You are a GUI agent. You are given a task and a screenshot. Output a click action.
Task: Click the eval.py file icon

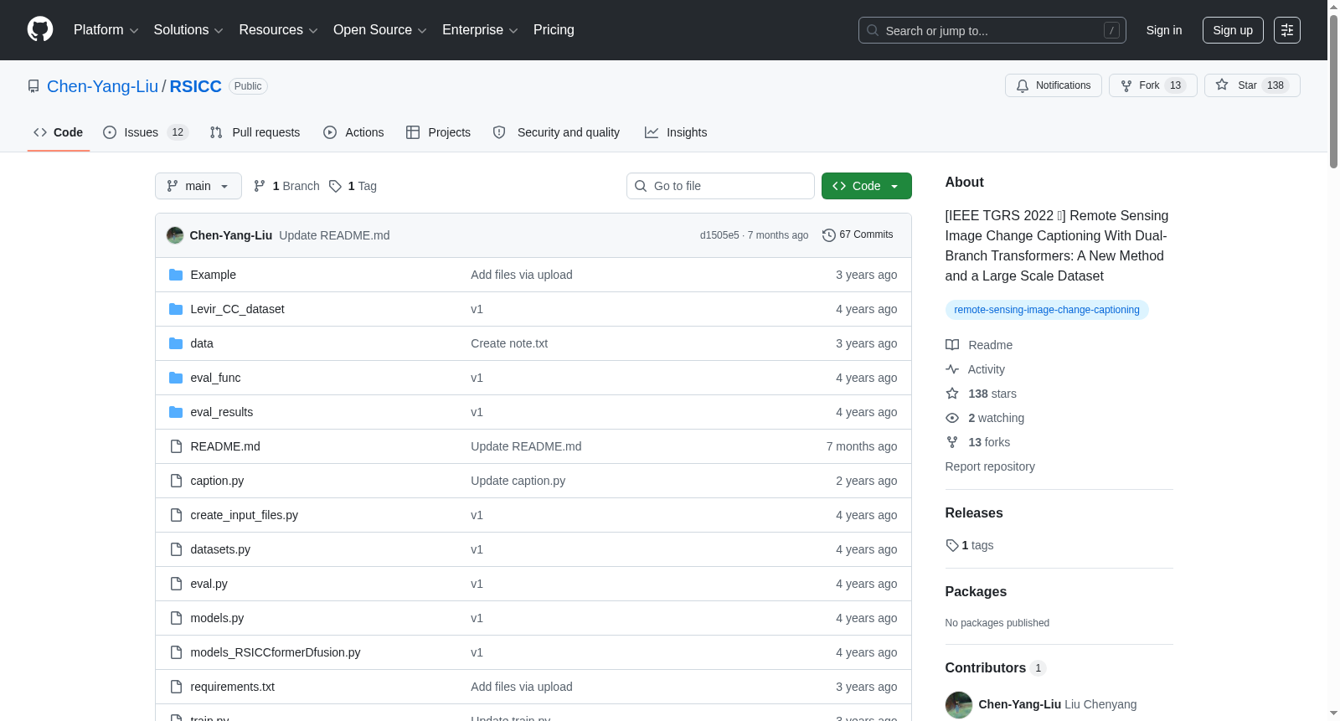pyautogui.click(x=176, y=584)
